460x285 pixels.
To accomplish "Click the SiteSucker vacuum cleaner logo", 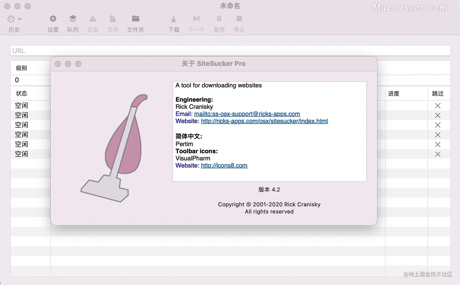I will point(114,148).
